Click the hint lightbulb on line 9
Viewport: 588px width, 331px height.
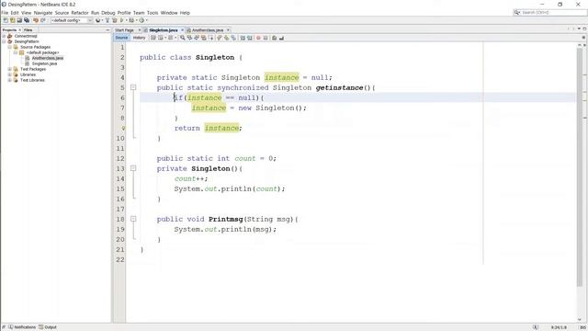pos(123,128)
